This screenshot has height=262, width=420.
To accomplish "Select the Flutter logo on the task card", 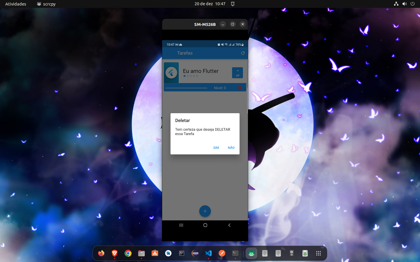I will [x=171, y=72].
